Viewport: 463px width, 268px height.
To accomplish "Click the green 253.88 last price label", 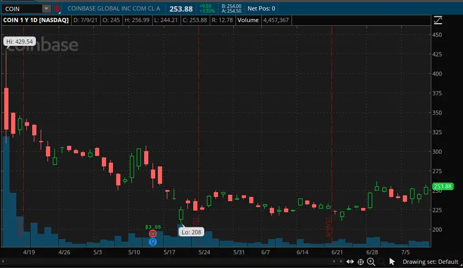I will 442,186.
